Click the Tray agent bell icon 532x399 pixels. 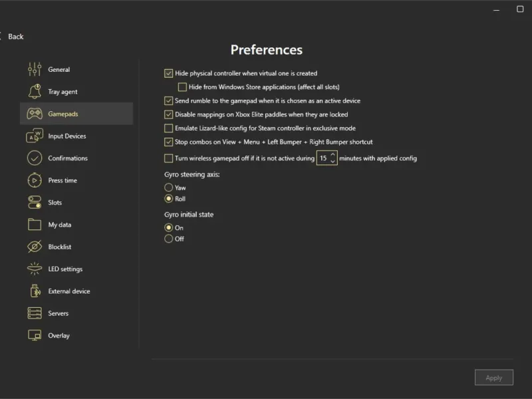tap(35, 92)
